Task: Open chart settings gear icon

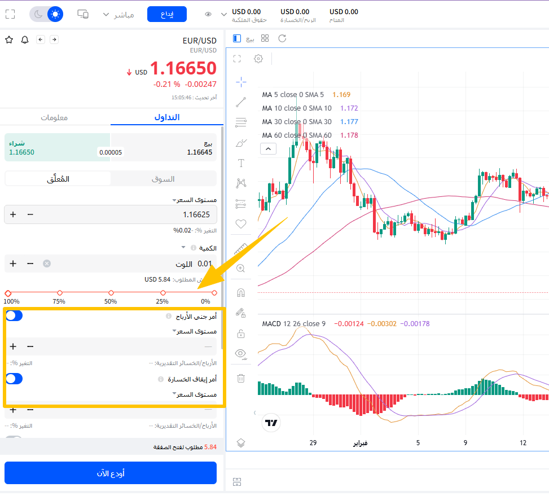Action: click(258, 59)
